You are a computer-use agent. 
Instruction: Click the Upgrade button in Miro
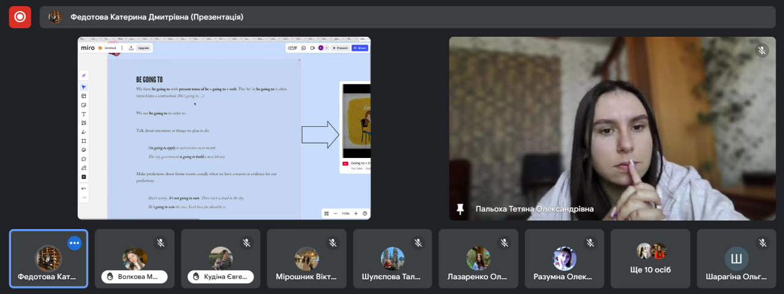point(143,48)
